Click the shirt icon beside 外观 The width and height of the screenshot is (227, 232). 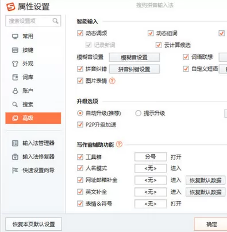coord(15,64)
